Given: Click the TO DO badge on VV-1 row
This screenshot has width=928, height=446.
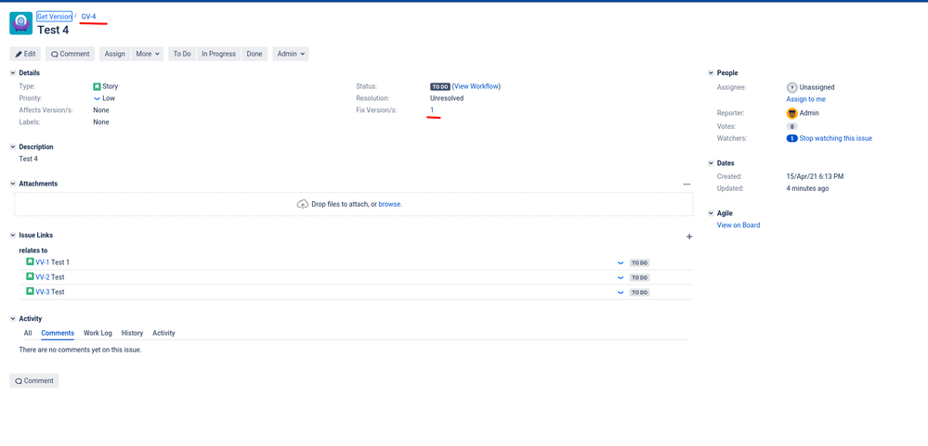Looking at the screenshot, I should coord(640,263).
